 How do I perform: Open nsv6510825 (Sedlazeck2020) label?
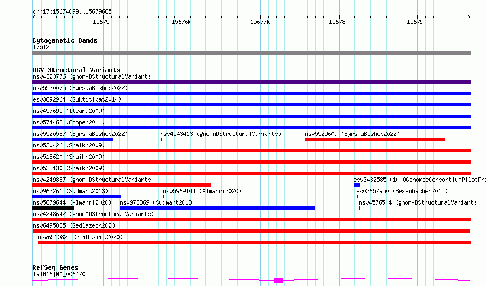(x=80, y=237)
